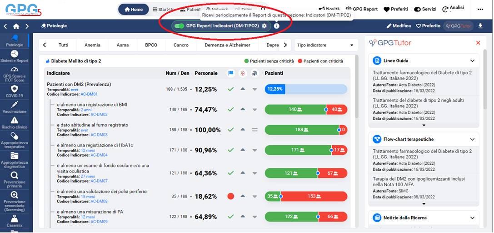Select the BPCO pathology tab
Screen dimensions: 494x233
coord(151,45)
